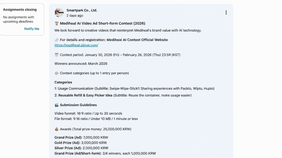This screenshot has width=282, height=158.
Task: Open the three-dot post options menu
Action: coord(226,13)
